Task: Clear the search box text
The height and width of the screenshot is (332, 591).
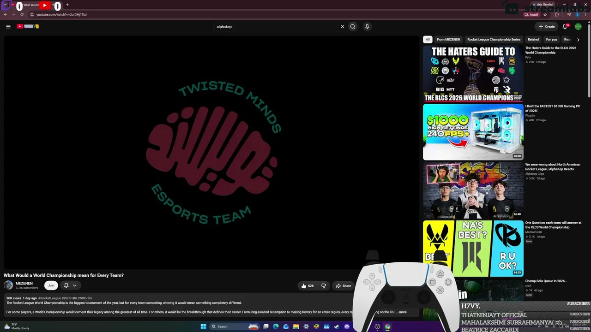Action: [343, 27]
